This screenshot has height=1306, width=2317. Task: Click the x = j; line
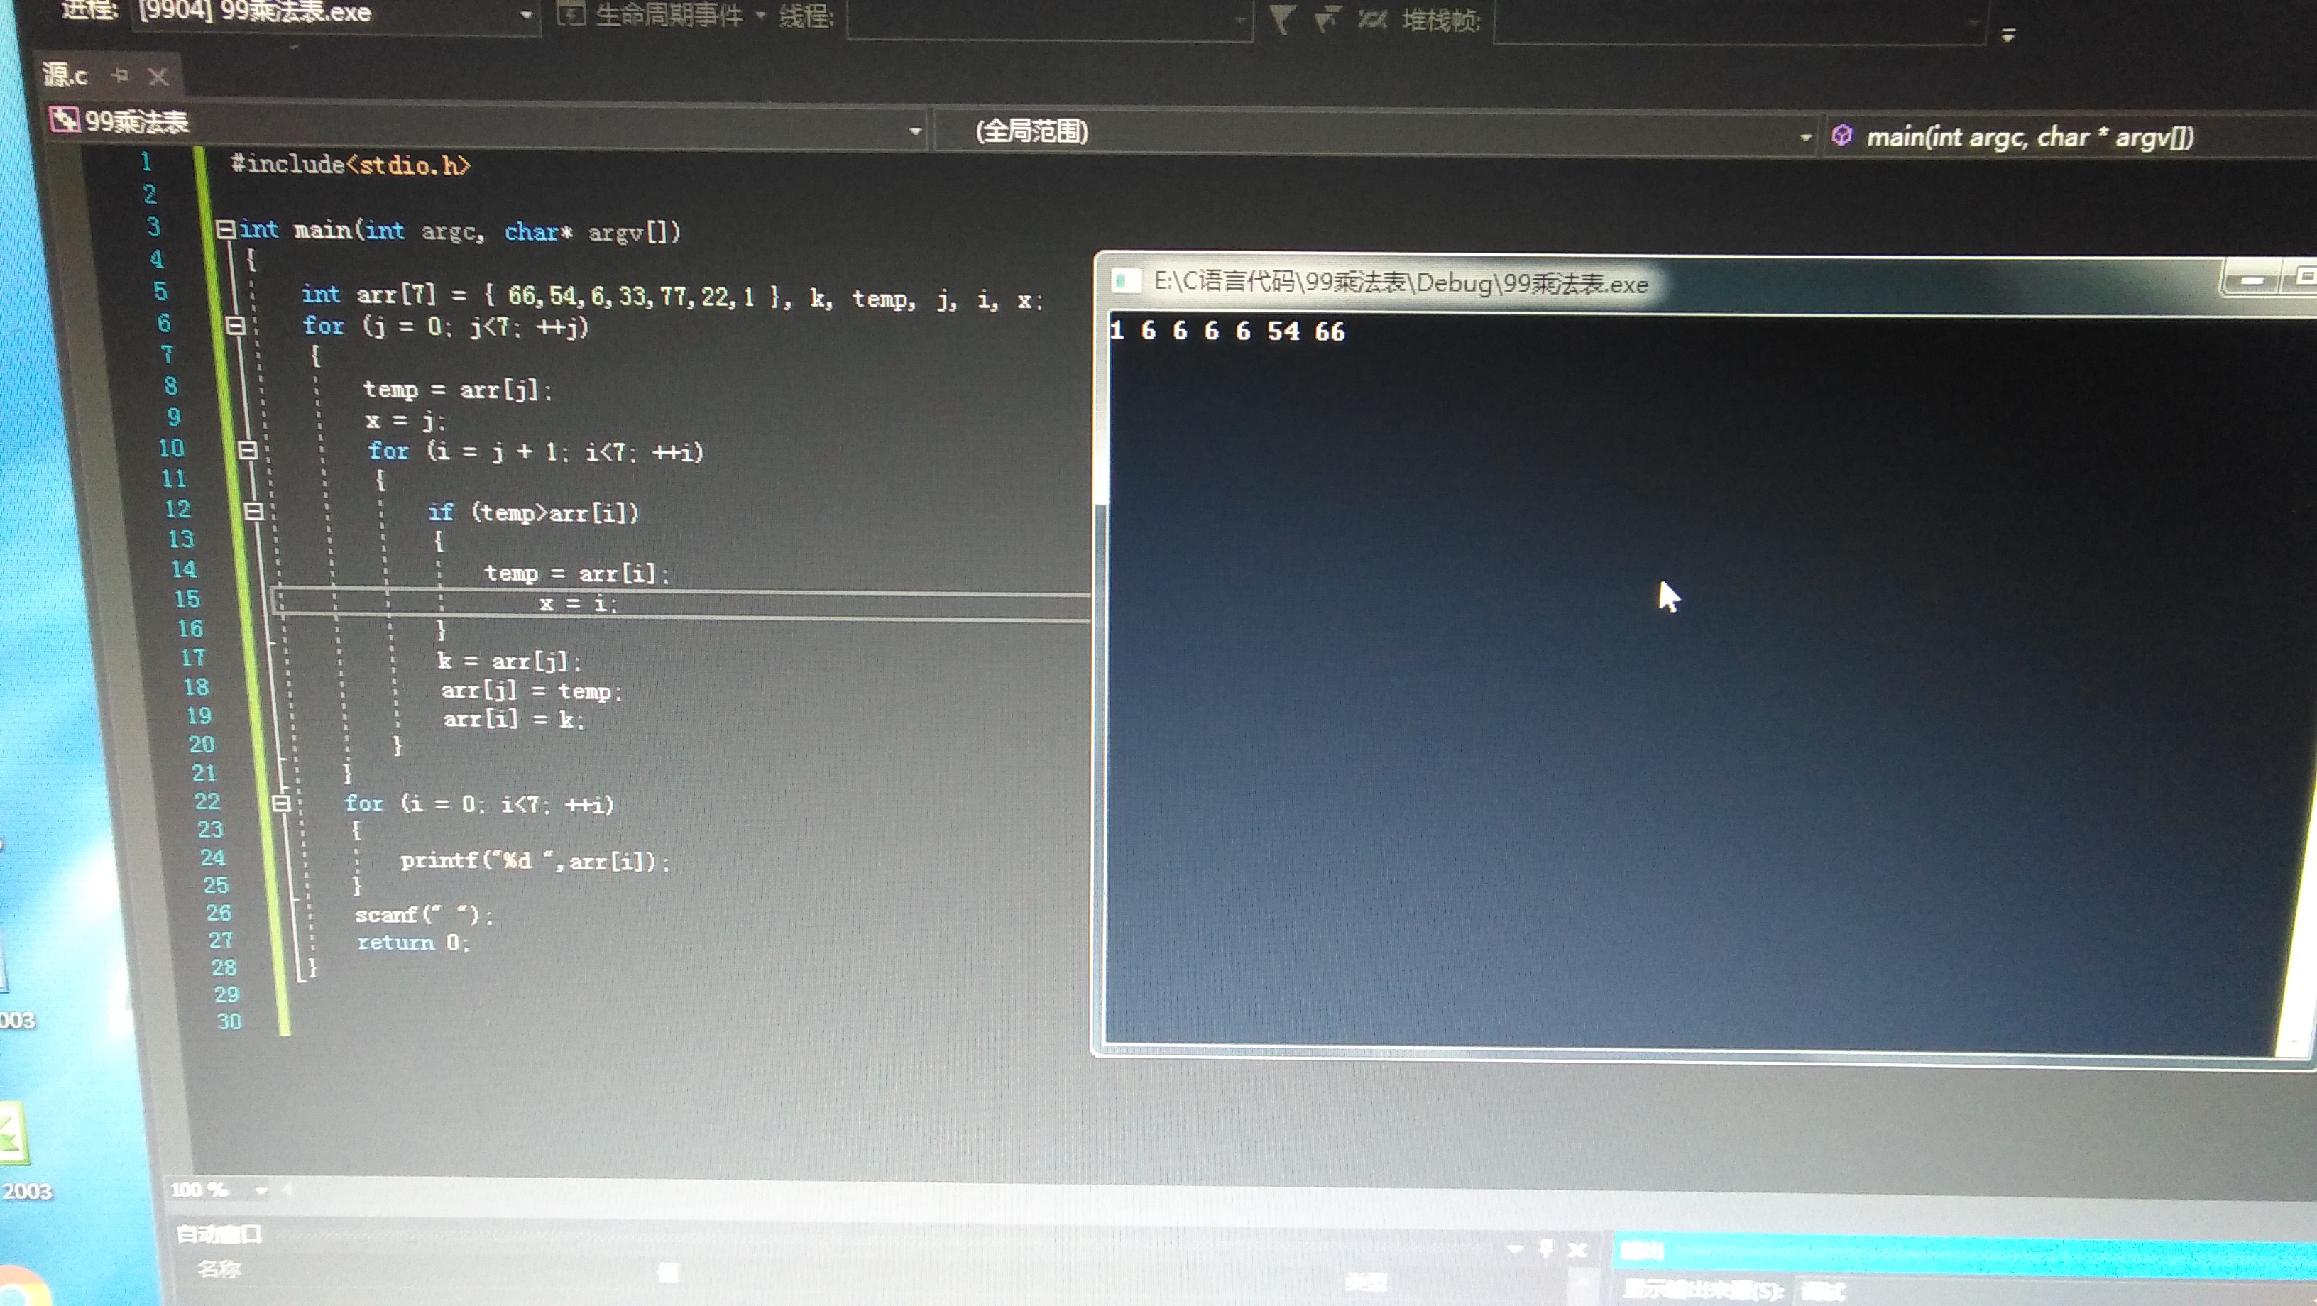pos(405,420)
